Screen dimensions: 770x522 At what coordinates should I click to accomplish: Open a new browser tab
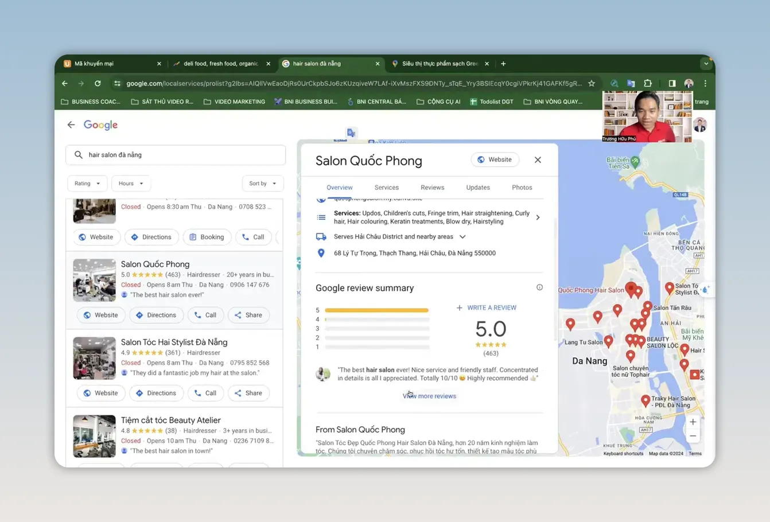click(x=503, y=64)
